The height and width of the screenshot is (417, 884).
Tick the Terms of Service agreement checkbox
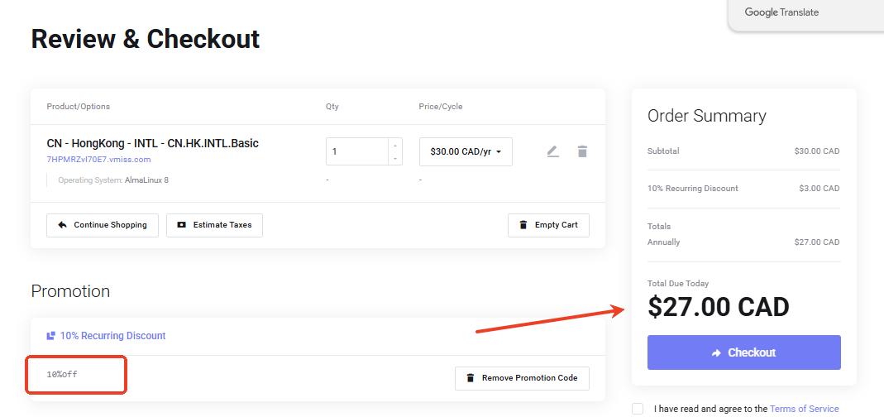click(x=637, y=409)
